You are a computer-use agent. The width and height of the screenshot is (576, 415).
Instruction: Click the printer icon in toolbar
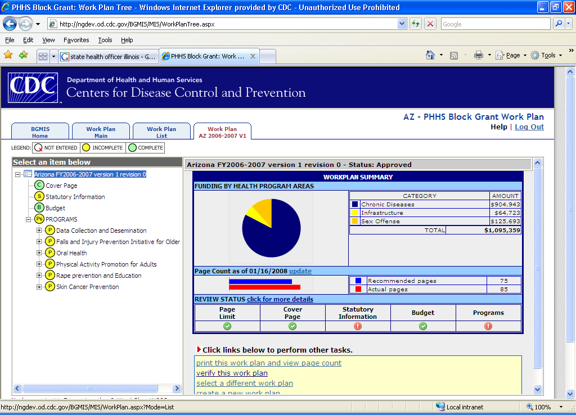479,55
